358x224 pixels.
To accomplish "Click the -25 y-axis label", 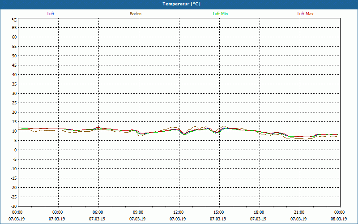I will click(x=14, y=197).
